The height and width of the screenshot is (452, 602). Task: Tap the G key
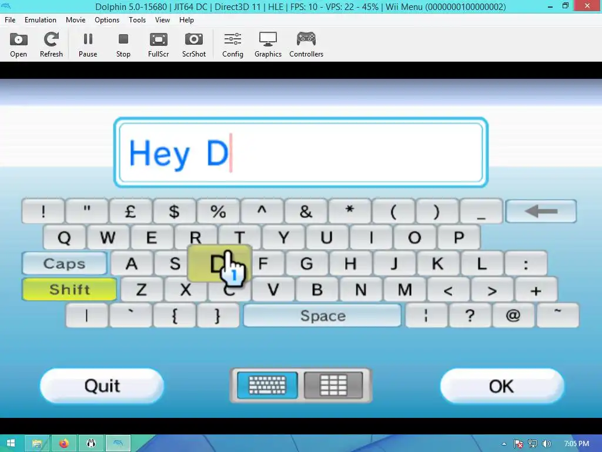(306, 263)
